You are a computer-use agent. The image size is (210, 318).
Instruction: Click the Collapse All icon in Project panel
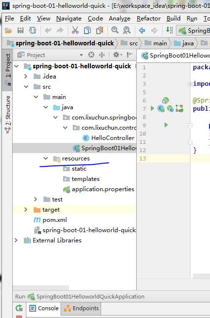tap(102, 55)
